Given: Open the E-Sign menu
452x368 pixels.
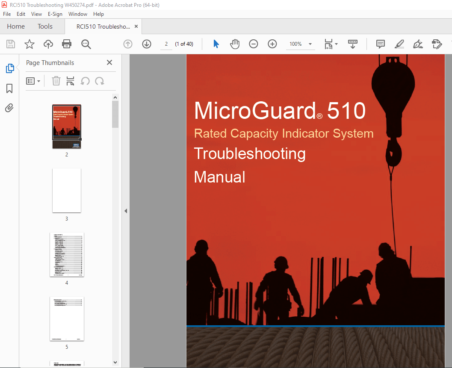Looking at the screenshot, I should pos(55,14).
